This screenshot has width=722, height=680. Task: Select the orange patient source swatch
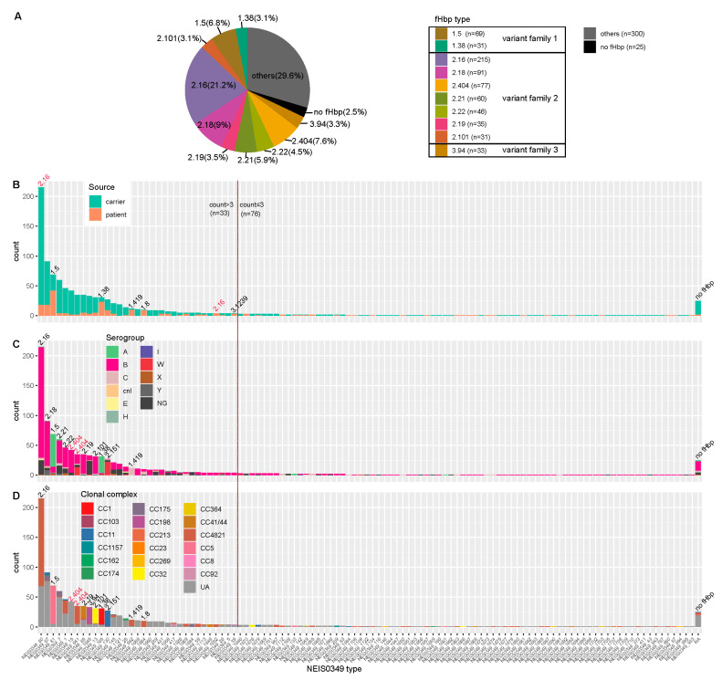point(95,214)
